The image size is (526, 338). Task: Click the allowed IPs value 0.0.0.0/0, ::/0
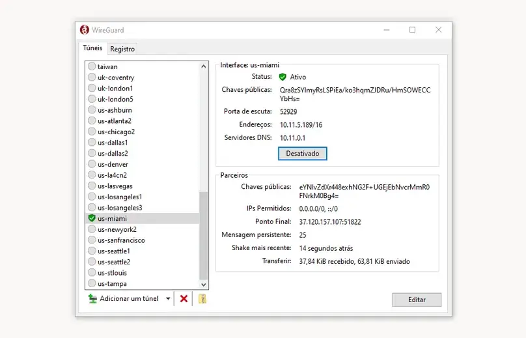click(318, 209)
